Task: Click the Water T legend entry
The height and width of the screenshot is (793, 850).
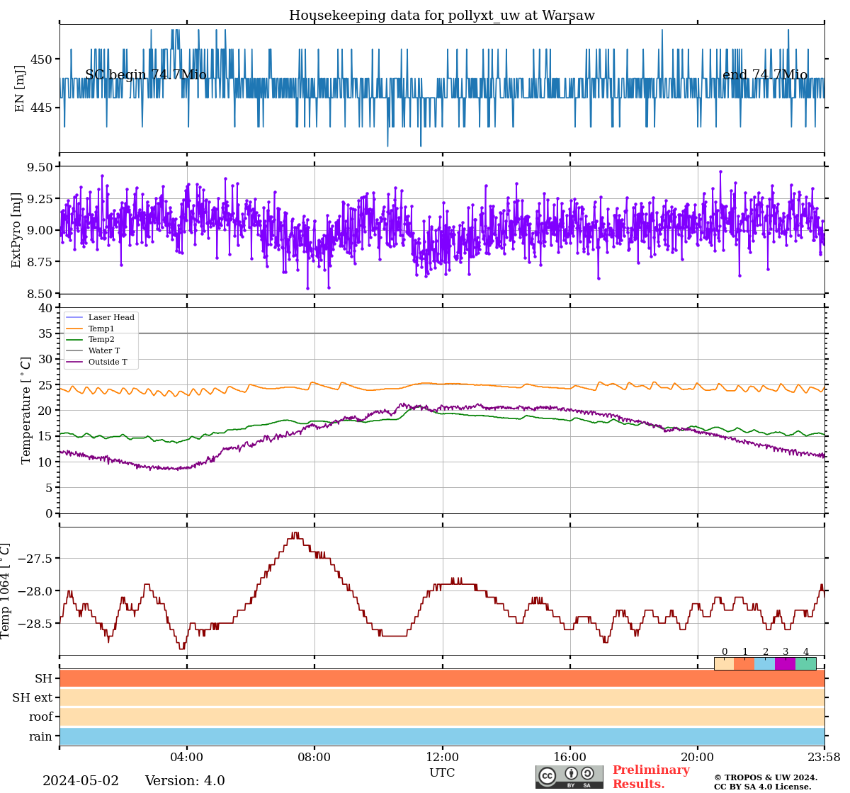Action: tap(93, 350)
